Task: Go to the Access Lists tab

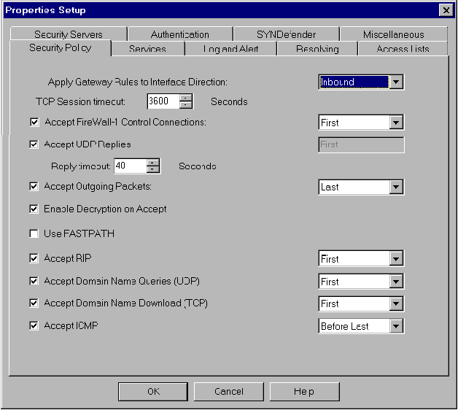Action: [402, 49]
